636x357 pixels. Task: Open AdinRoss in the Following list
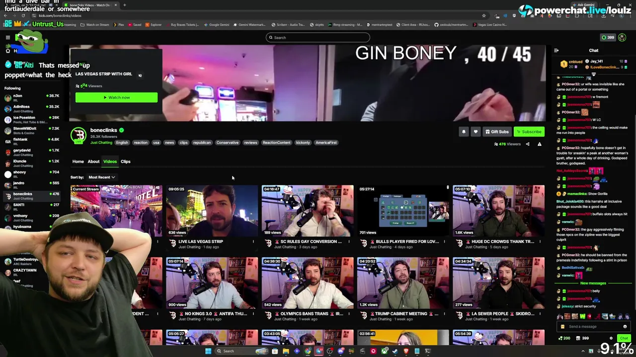pos(31,109)
